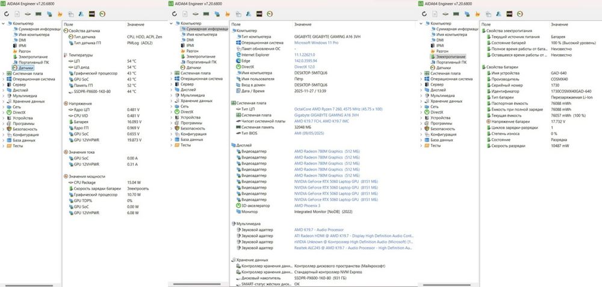Select Датчики item in left window tree
Viewport: 602px width, 287px height.
[x=25, y=68]
